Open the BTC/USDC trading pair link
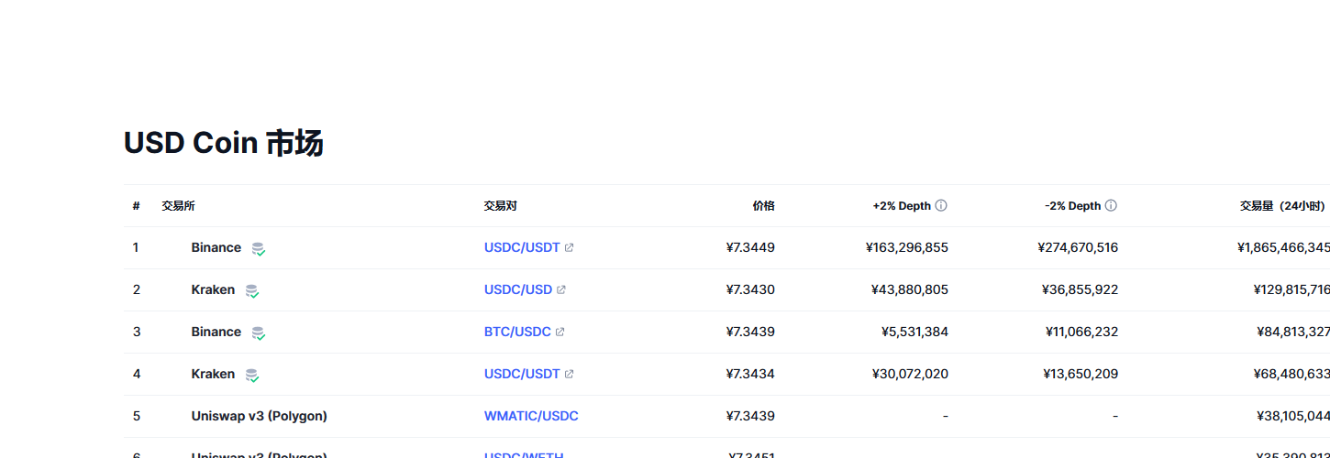Image resolution: width=1330 pixels, height=458 pixels. coord(516,333)
